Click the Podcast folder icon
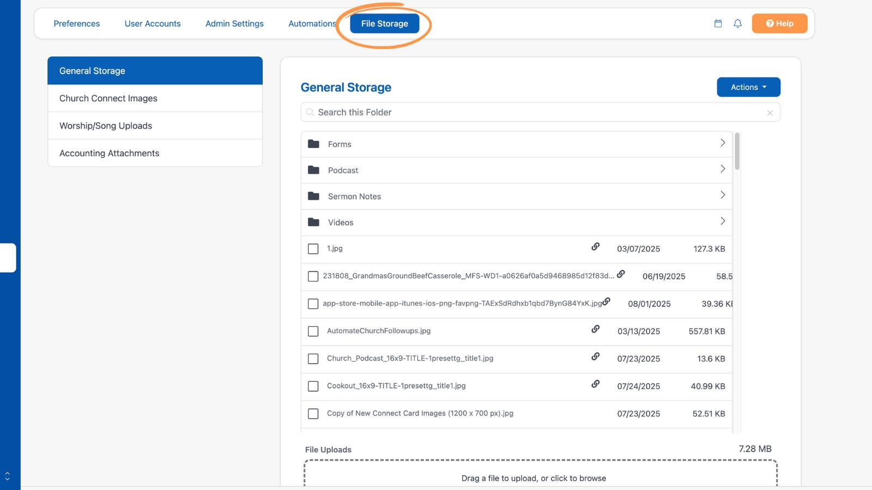The image size is (872, 490). click(313, 170)
